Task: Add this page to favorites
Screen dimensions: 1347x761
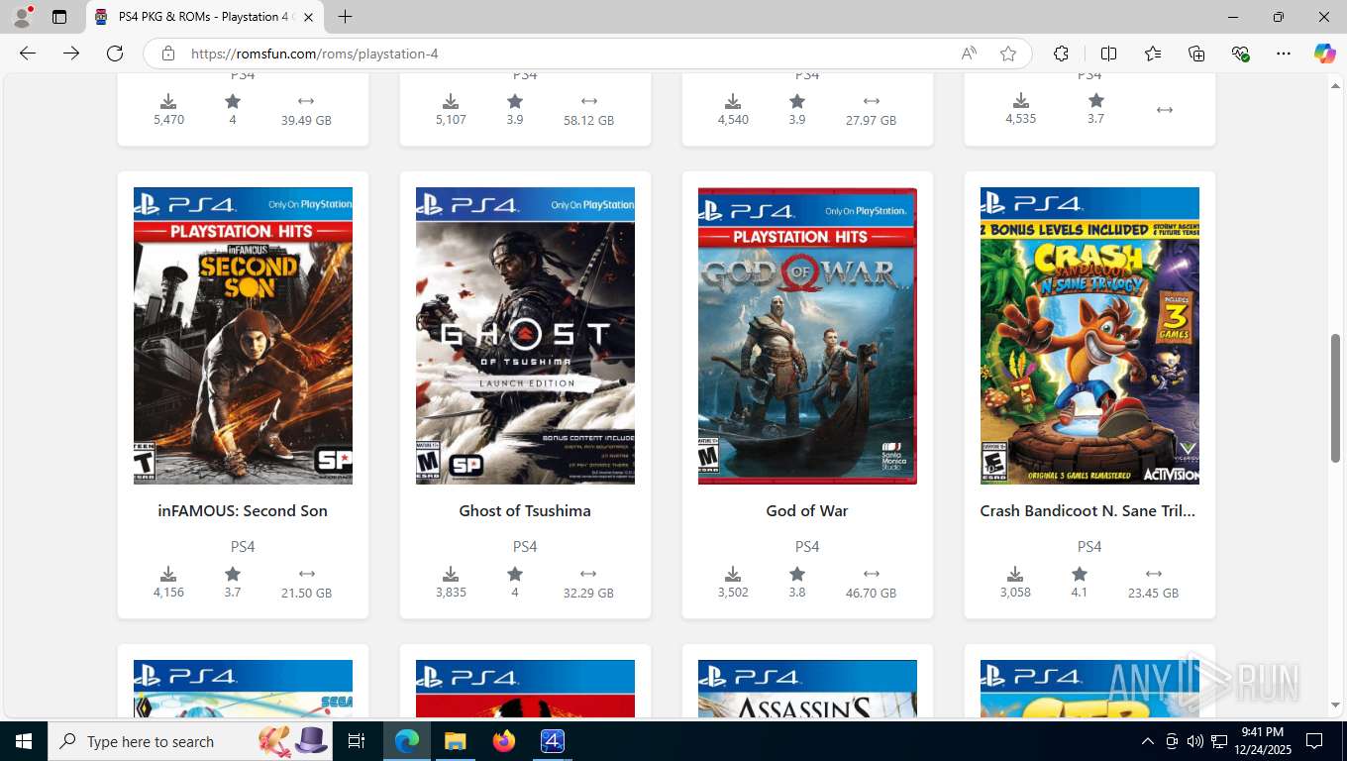Action: (1008, 54)
